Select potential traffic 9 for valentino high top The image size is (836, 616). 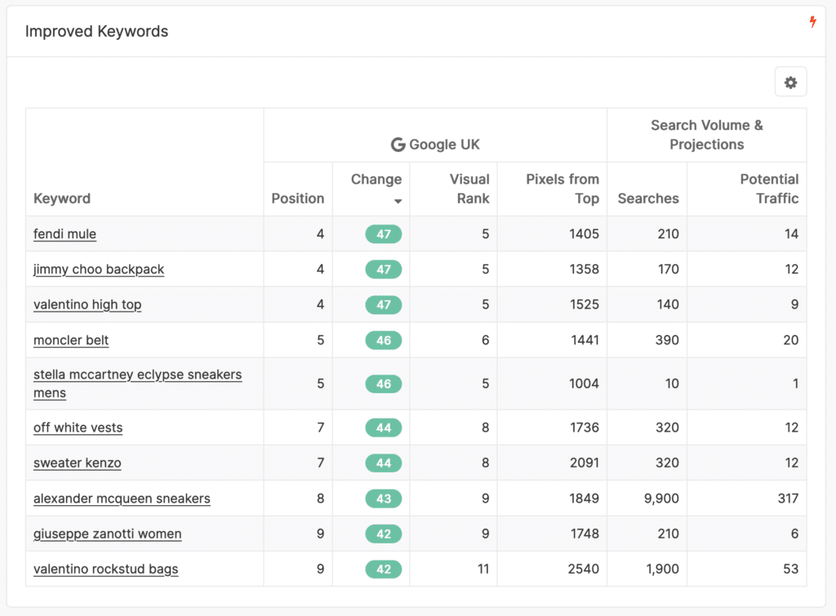[794, 304]
